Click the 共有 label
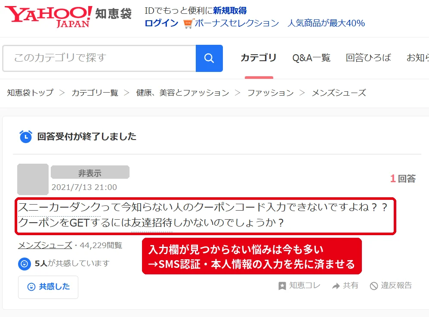The height and width of the screenshot is (317, 429). 351,286
